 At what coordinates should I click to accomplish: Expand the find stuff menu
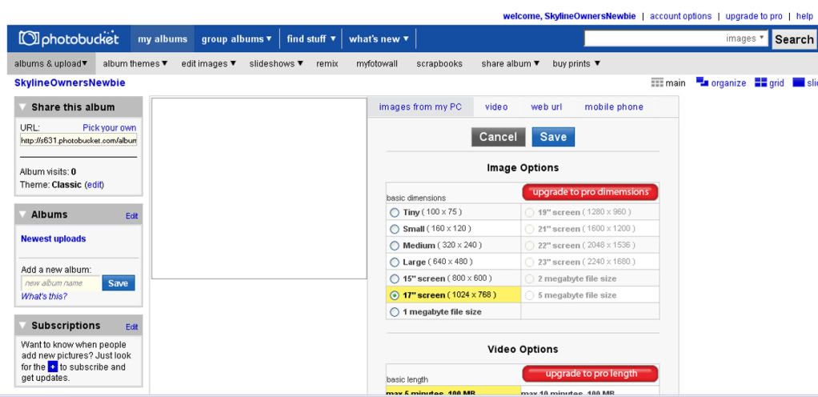coord(311,38)
